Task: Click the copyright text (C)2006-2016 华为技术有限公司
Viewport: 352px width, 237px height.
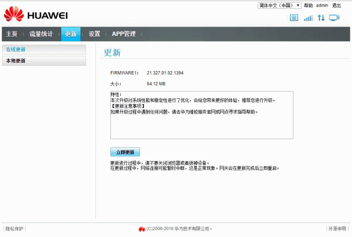Action: pyautogui.click(x=179, y=229)
